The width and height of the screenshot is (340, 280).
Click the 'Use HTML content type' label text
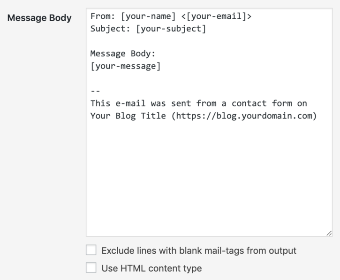(151, 269)
